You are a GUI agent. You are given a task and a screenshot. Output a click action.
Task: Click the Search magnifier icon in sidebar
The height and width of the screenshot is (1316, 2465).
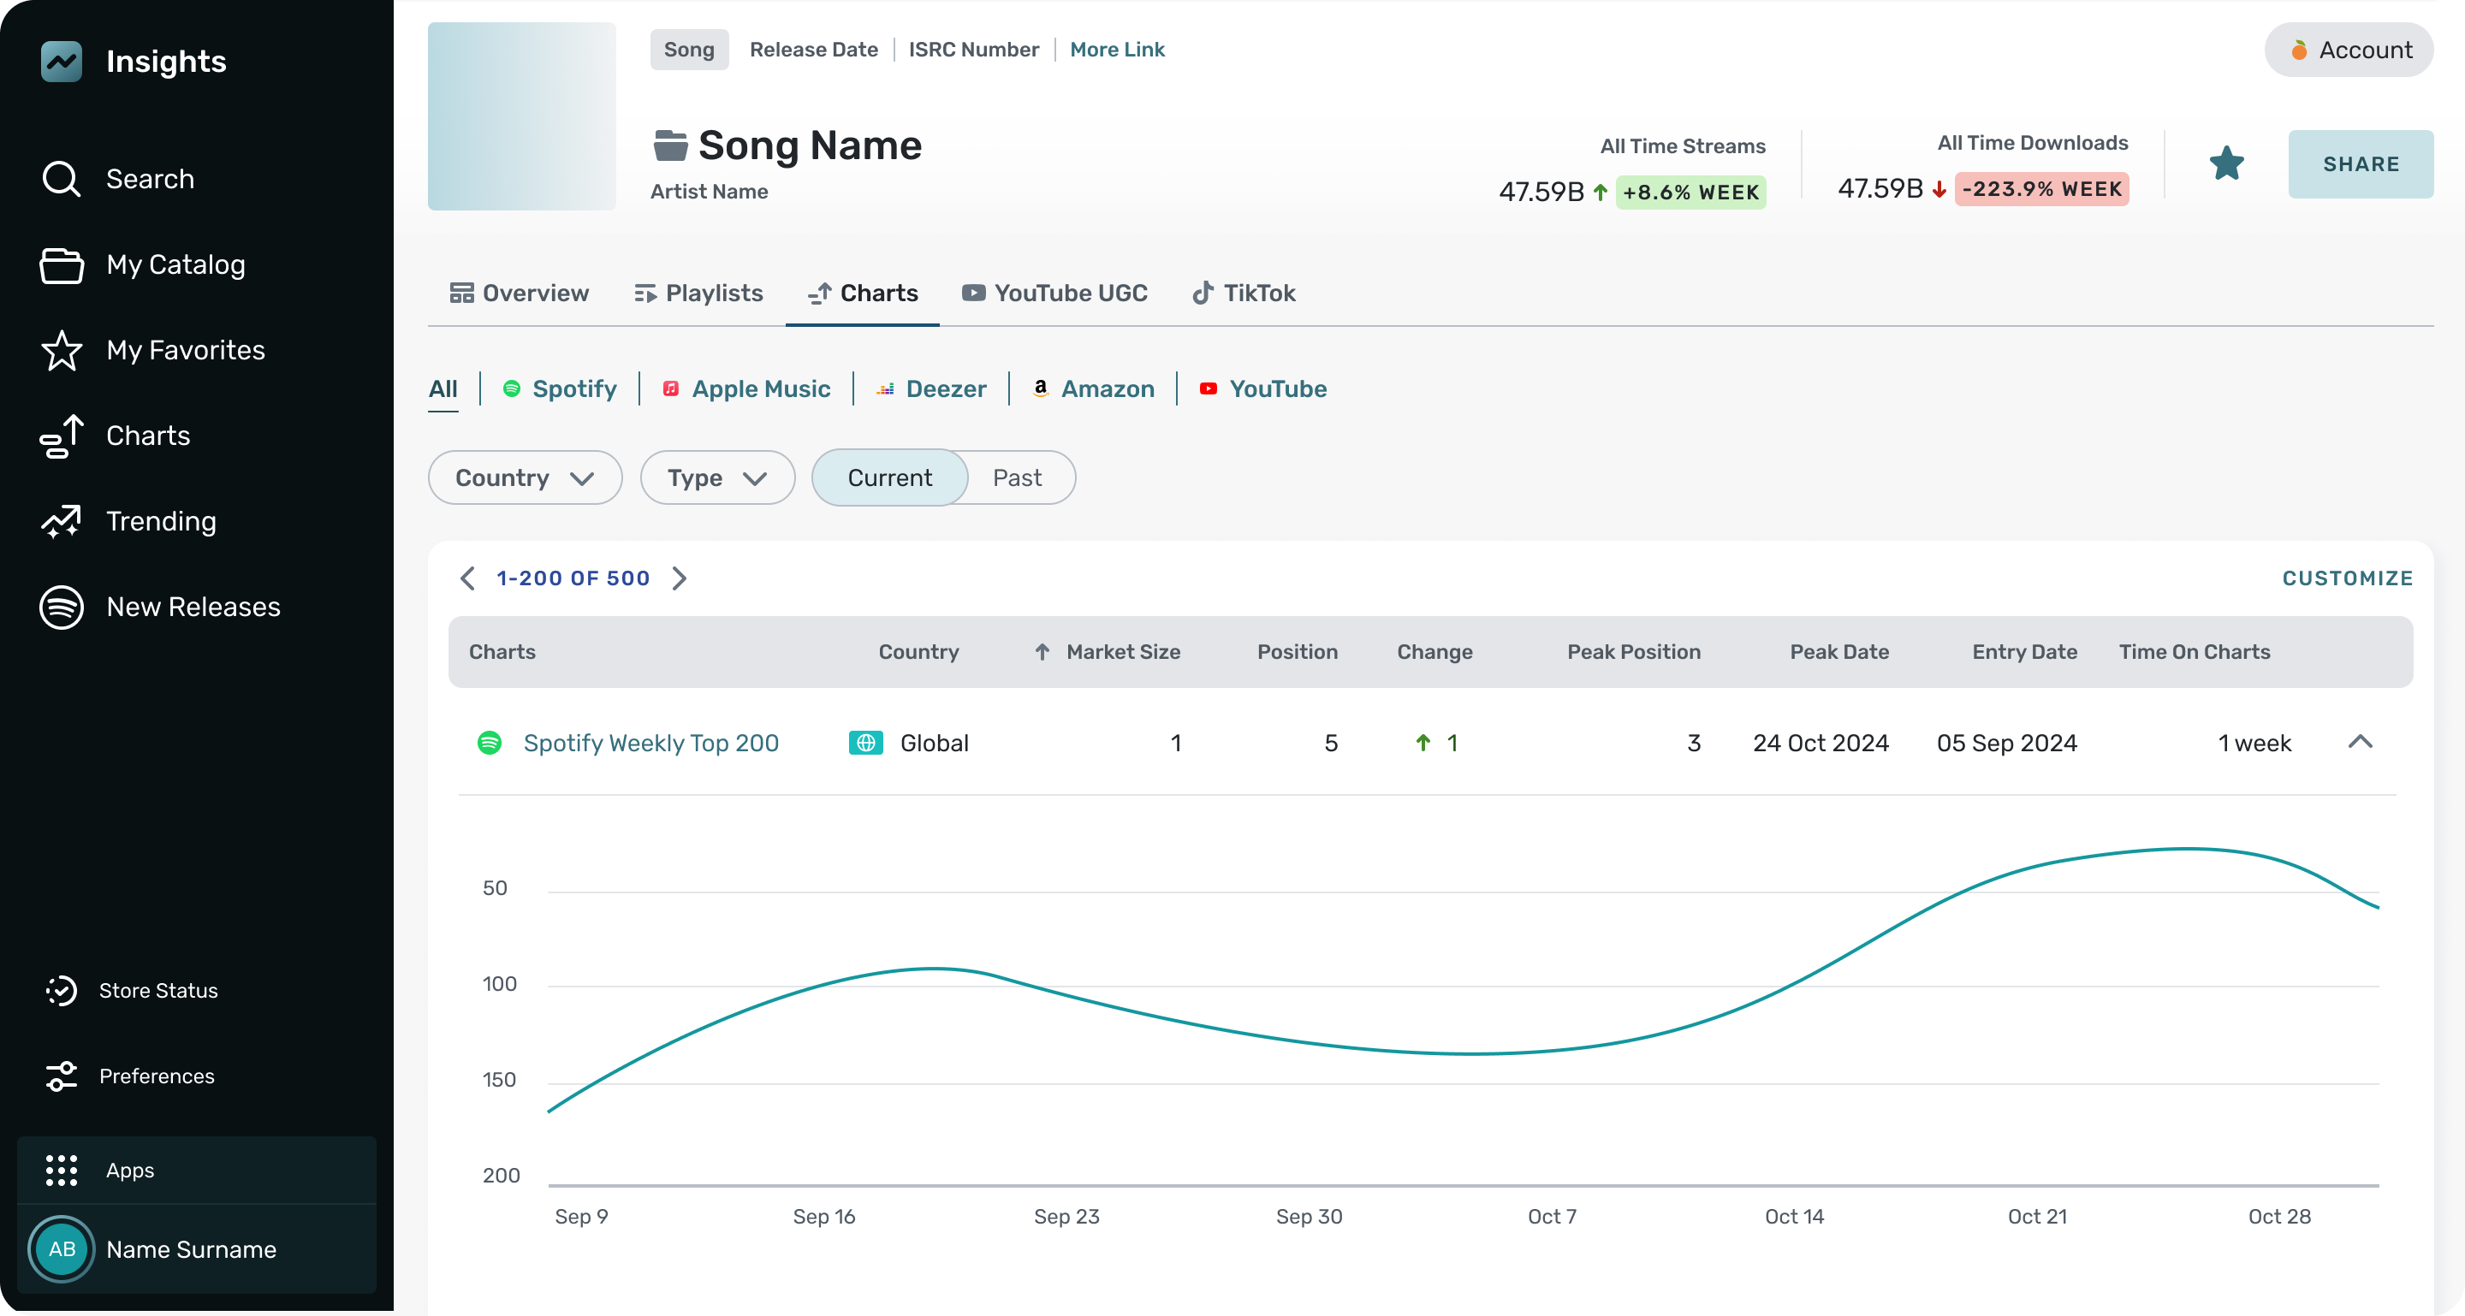click(62, 179)
